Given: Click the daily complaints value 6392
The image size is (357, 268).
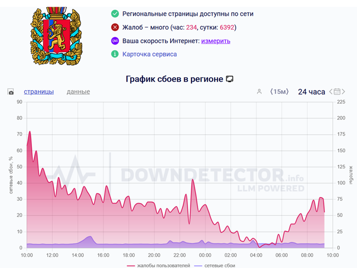Looking at the screenshot, I should click(227, 28).
